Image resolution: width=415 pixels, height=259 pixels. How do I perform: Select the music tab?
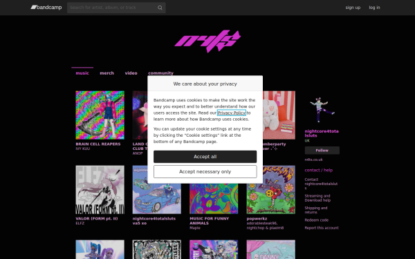[82, 73]
